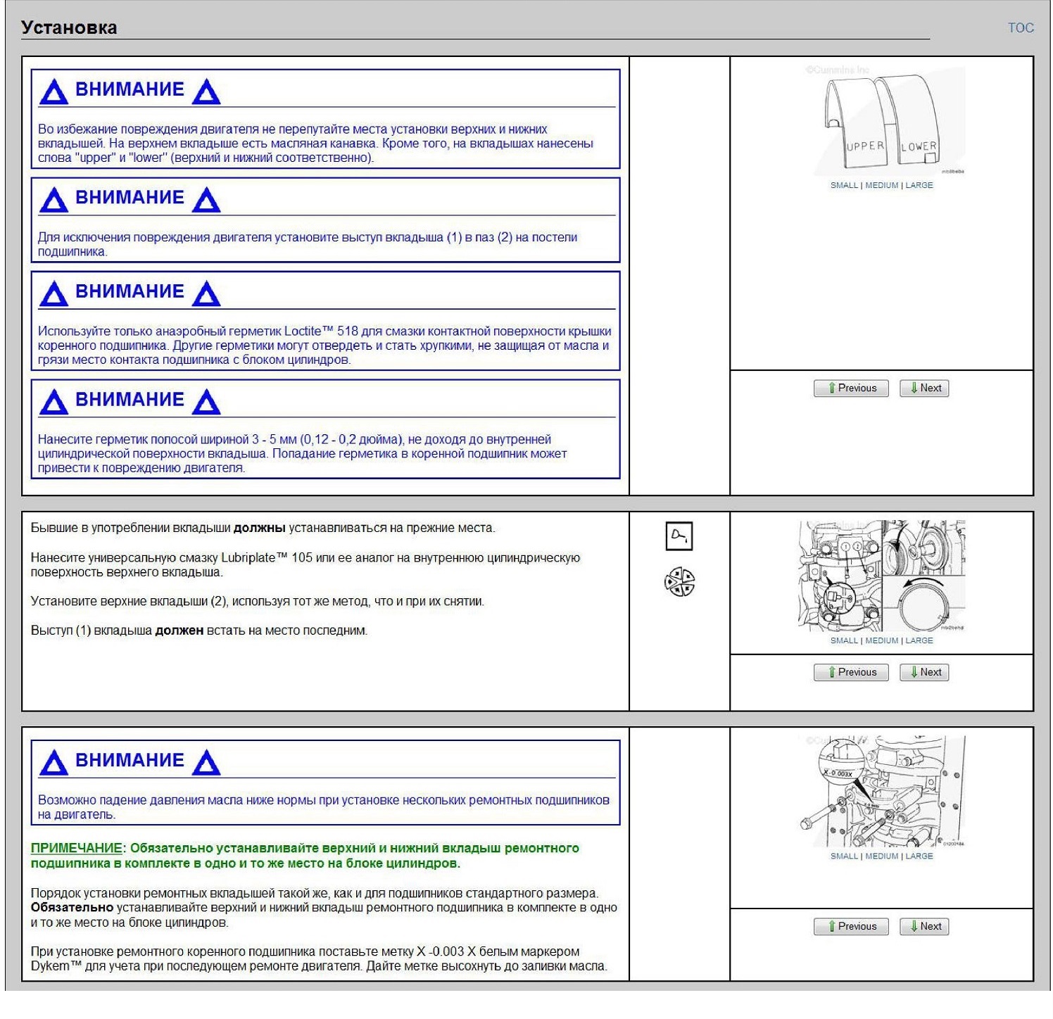Click Next button in second section

(924, 672)
